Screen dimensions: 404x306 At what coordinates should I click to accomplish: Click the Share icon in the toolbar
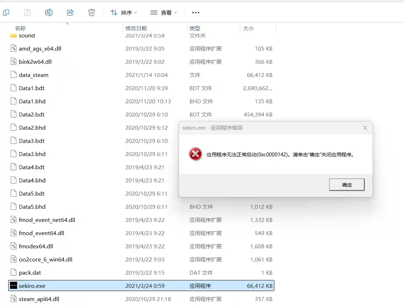click(x=70, y=12)
